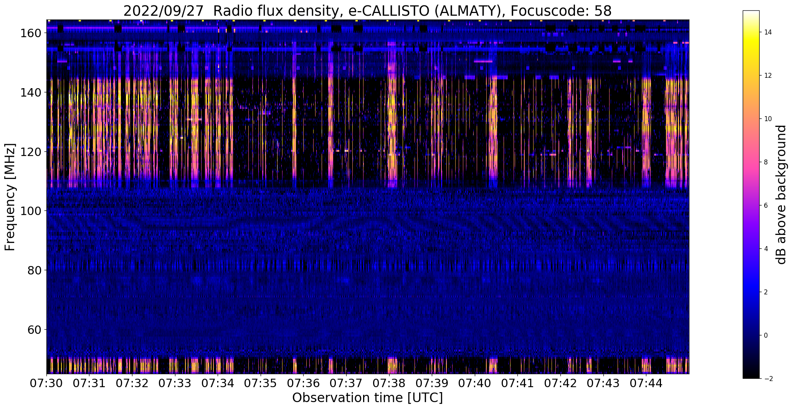Image resolution: width=793 pixels, height=409 pixels.
Task: Click the 07:30 time tick label
Action: point(47,383)
